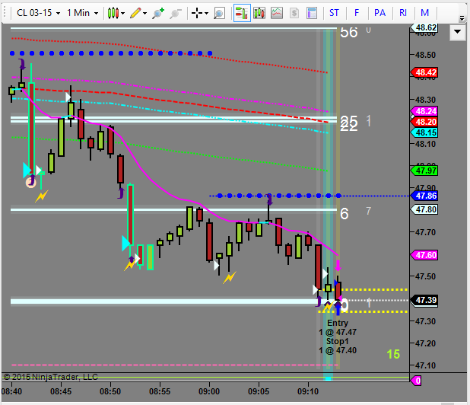The height and width of the screenshot is (405, 470).
Task: Click the black 47.39 current price marker
Action: [x=424, y=300]
